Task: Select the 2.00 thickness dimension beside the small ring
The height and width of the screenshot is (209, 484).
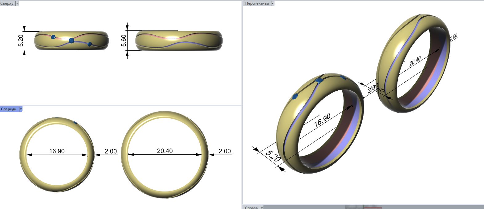Action: pyautogui.click(x=111, y=151)
